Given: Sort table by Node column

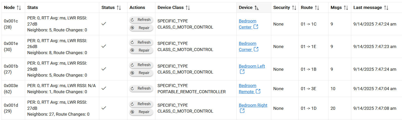Looking at the screenshot, I should coord(19,8).
